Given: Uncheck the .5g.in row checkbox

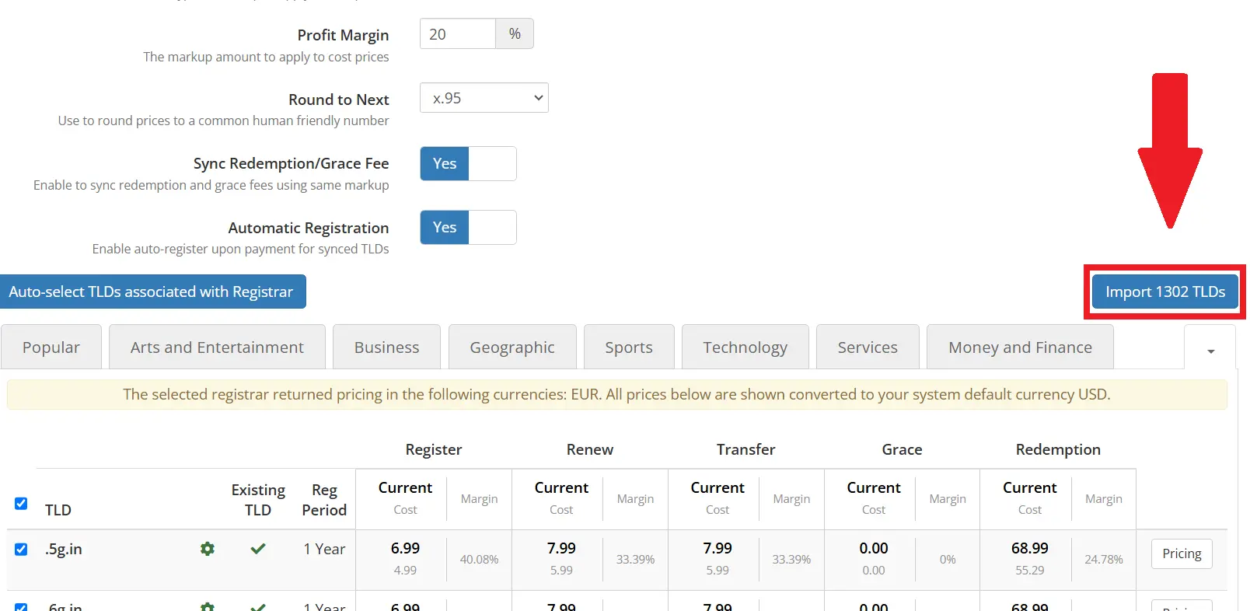Looking at the screenshot, I should [21, 548].
